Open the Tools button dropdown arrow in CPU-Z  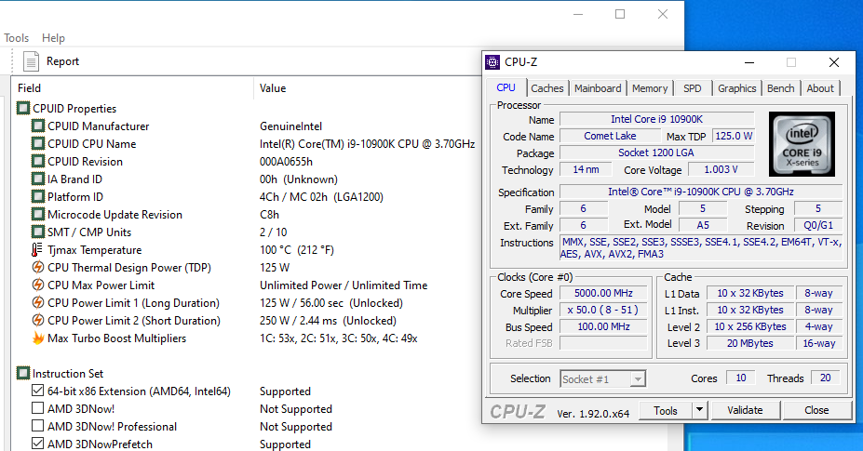point(699,410)
